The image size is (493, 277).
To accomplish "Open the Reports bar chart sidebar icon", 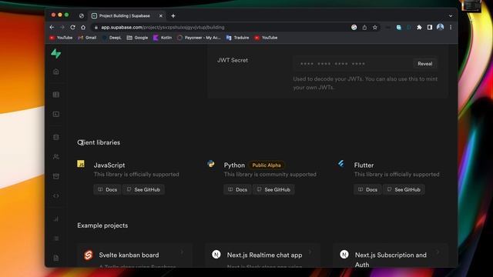I will [x=56, y=219].
